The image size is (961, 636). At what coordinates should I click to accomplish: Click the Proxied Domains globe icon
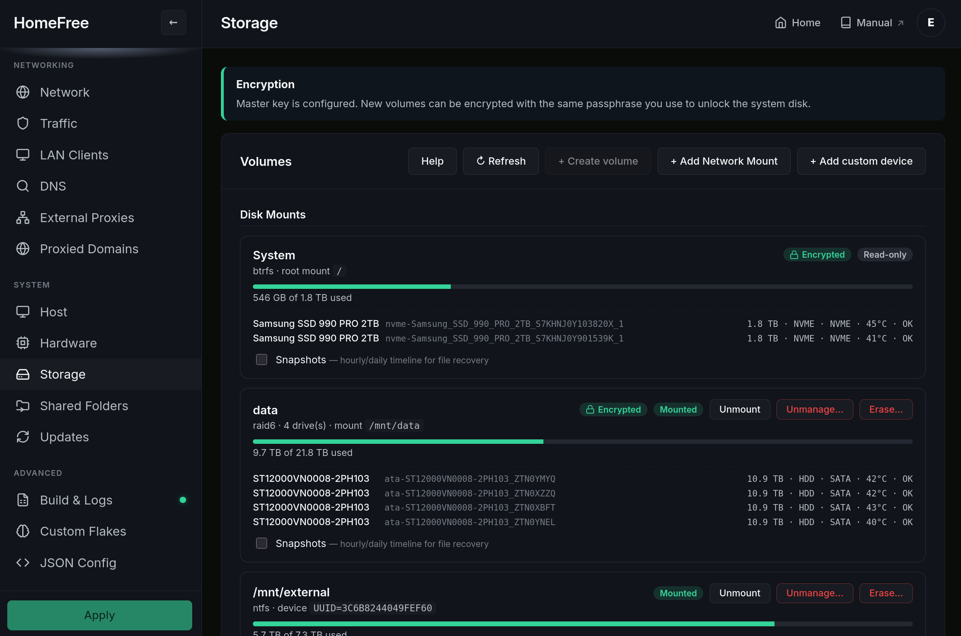23,249
